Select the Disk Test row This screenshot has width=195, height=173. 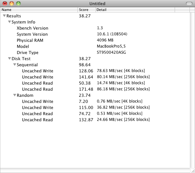click(x=95, y=59)
